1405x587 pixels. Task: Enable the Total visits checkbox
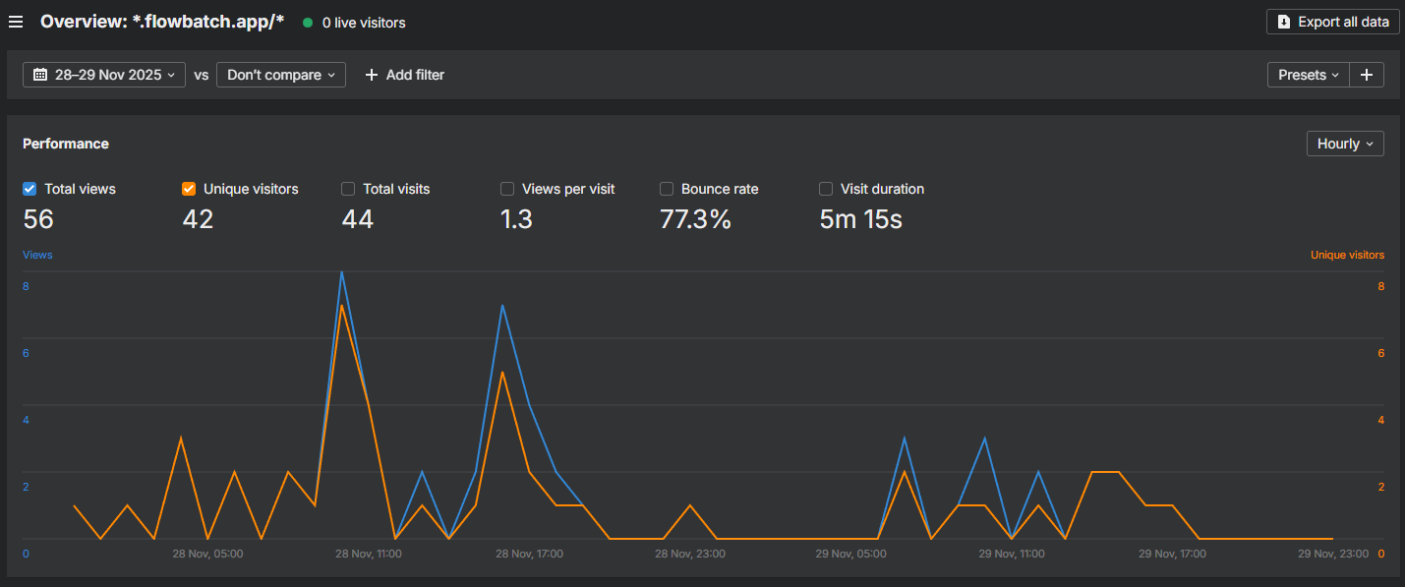tap(348, 189)
